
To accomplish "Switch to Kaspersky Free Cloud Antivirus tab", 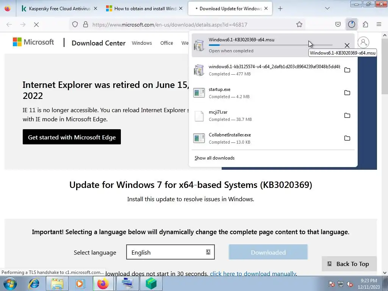I will (x=59, y=9).
